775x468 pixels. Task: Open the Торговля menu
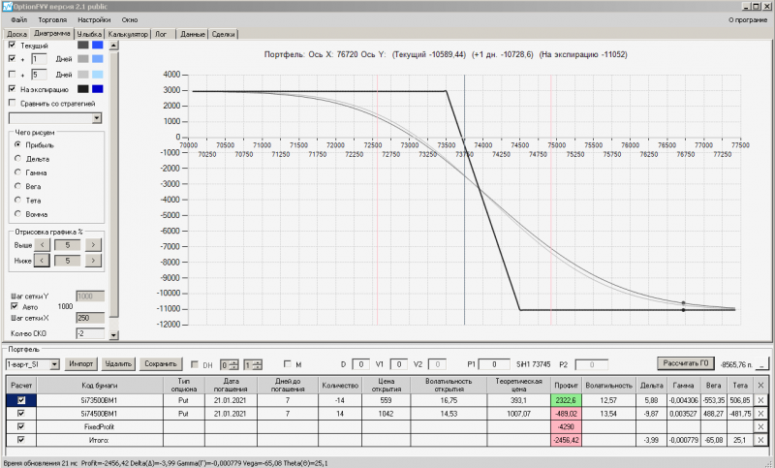click(x=52, y=19)
